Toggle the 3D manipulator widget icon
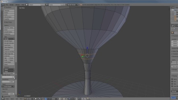The height and width of the screenshot is (100, 178). 44,99
